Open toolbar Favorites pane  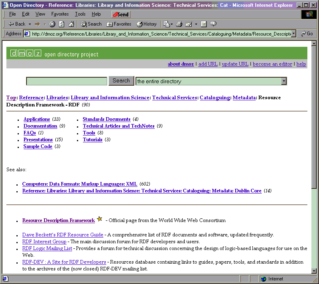(119, 24)
